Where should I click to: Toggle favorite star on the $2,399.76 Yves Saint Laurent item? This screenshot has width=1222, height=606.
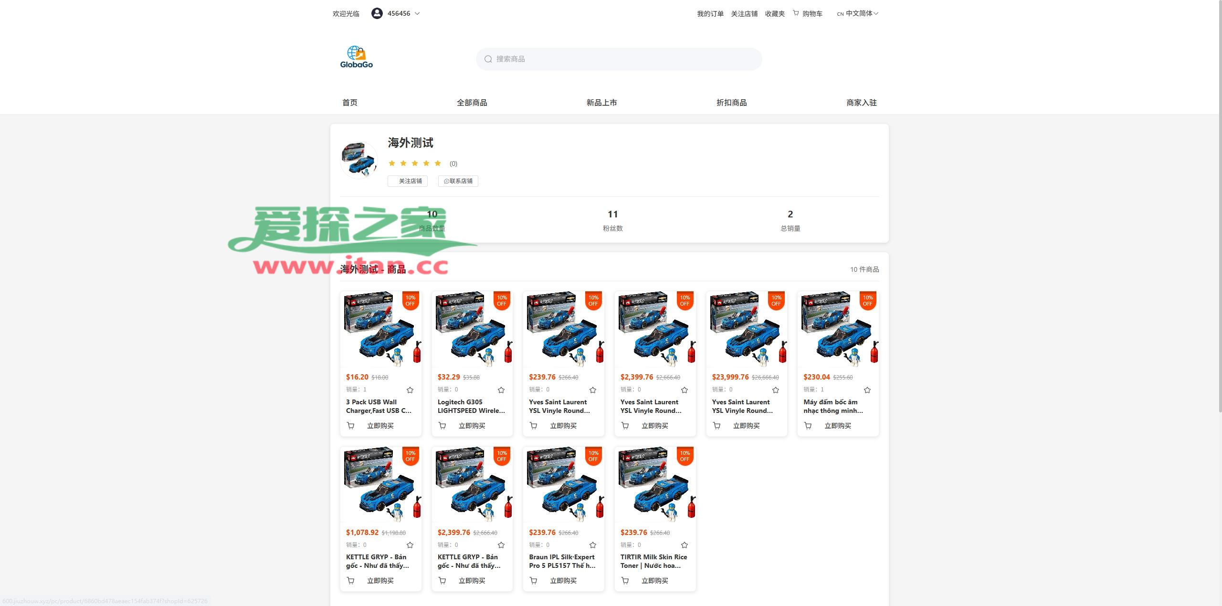(685, 390)
